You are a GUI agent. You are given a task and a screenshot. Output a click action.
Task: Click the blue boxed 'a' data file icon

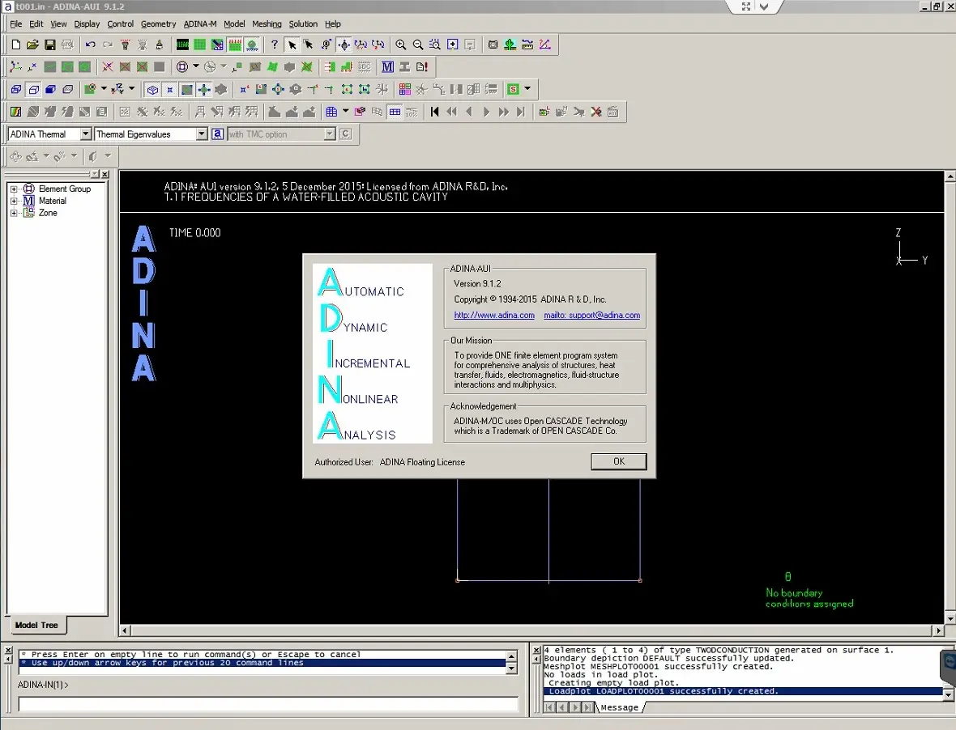pos(217,134)
